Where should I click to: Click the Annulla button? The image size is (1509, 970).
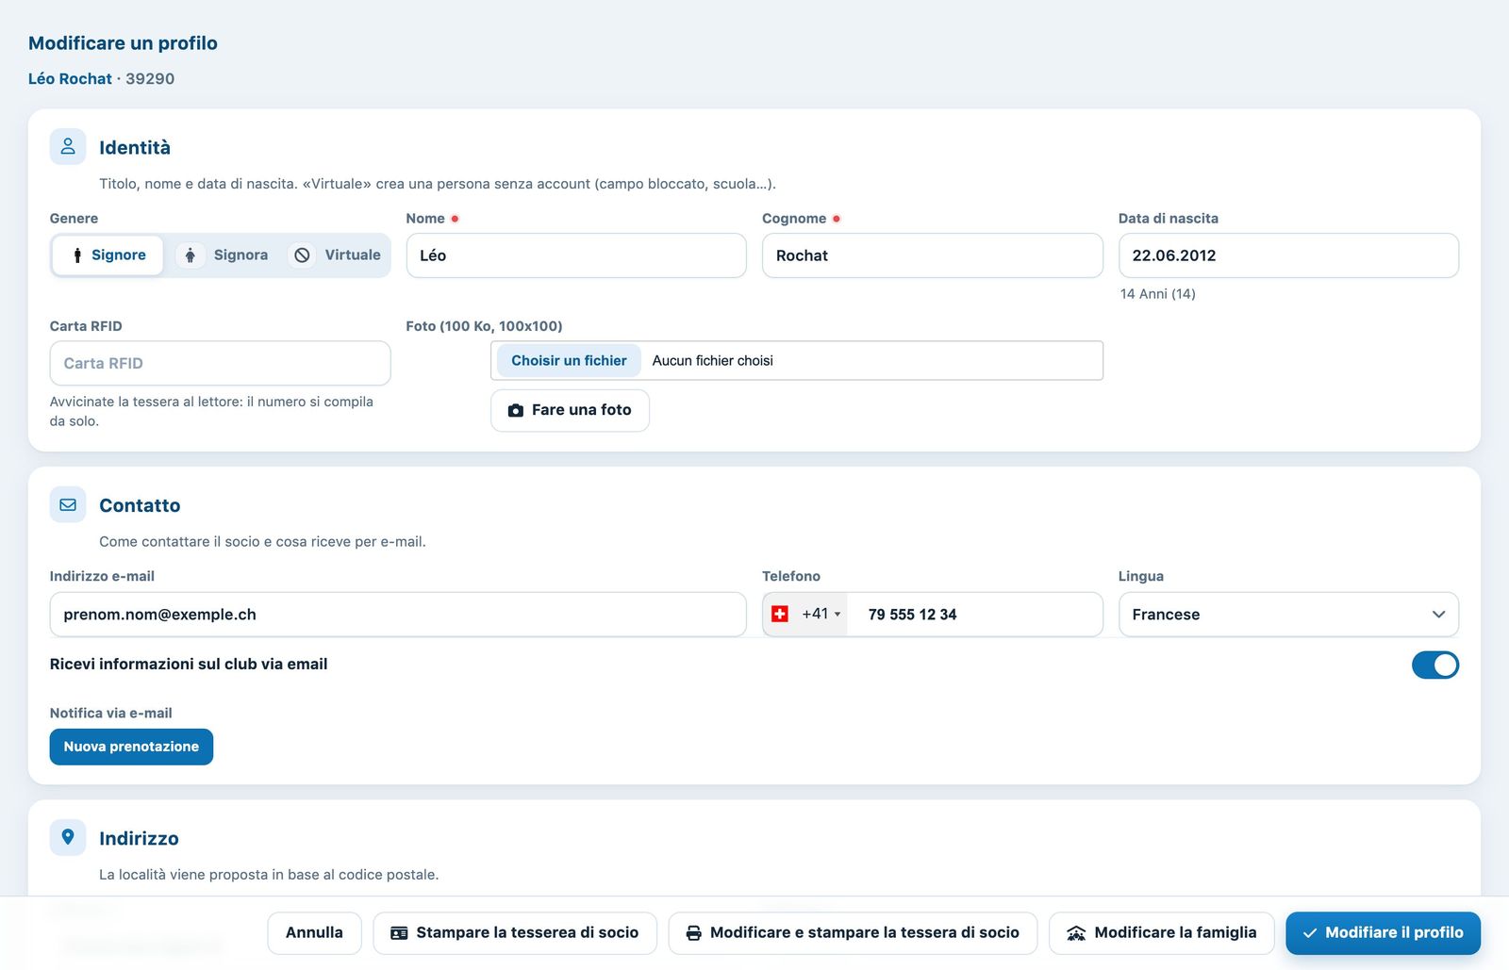click(314, 933)
